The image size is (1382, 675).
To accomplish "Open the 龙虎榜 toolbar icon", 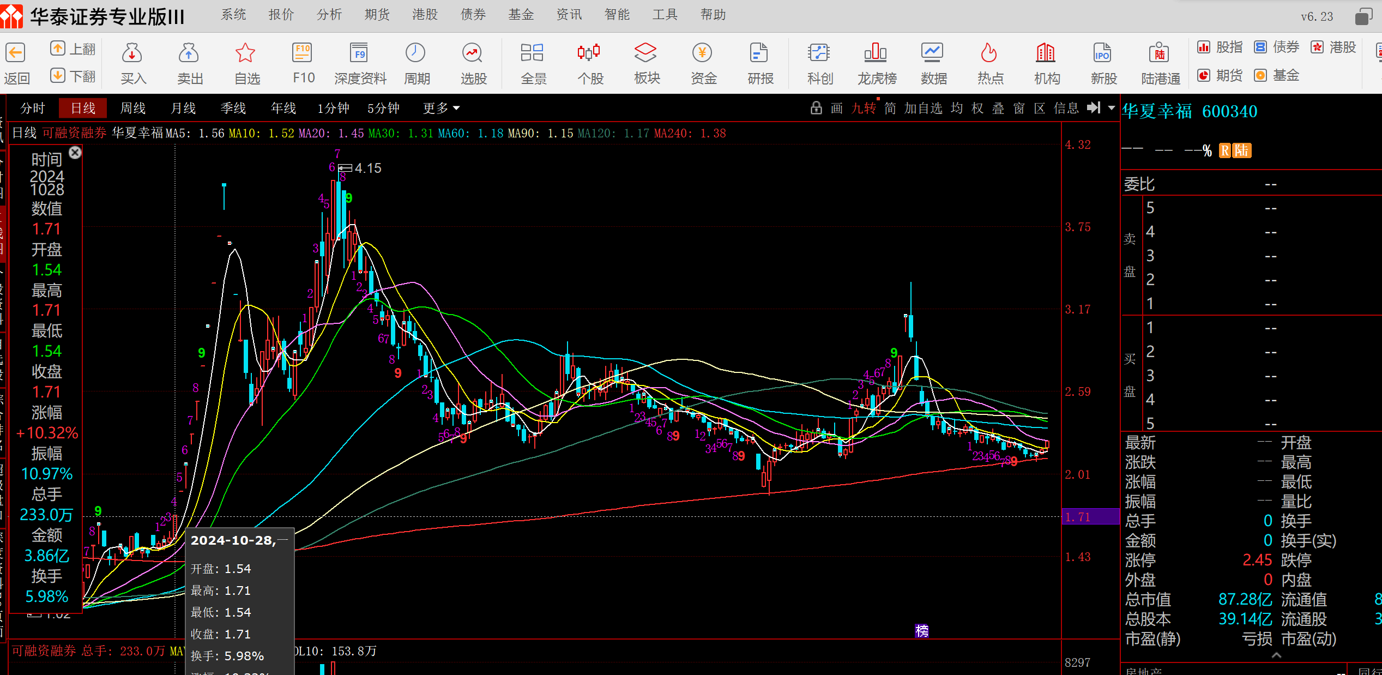I will coord(876,53).
